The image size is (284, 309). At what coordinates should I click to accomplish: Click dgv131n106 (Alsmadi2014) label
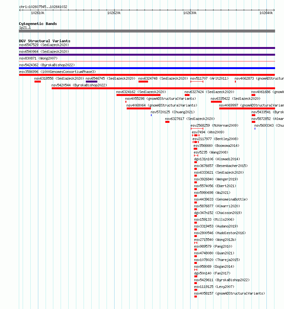click(217, 159)
